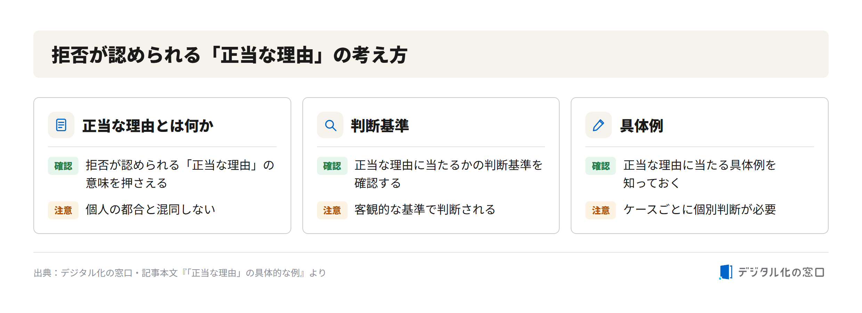Viewport: 862px width, 313px height.
Task: Click the green 確認 badge in 判断基準 card
Action: [332, 166]
